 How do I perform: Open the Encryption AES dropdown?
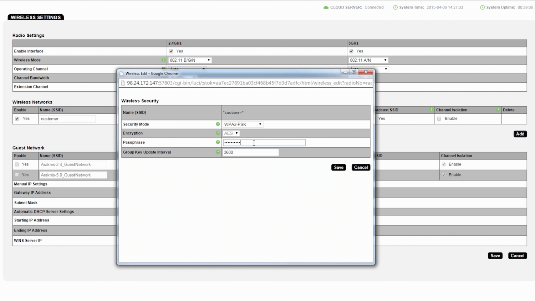(231, 133)
